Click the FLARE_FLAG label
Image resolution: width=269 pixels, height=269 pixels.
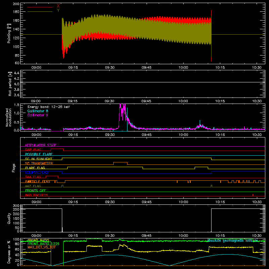point(35,168)
